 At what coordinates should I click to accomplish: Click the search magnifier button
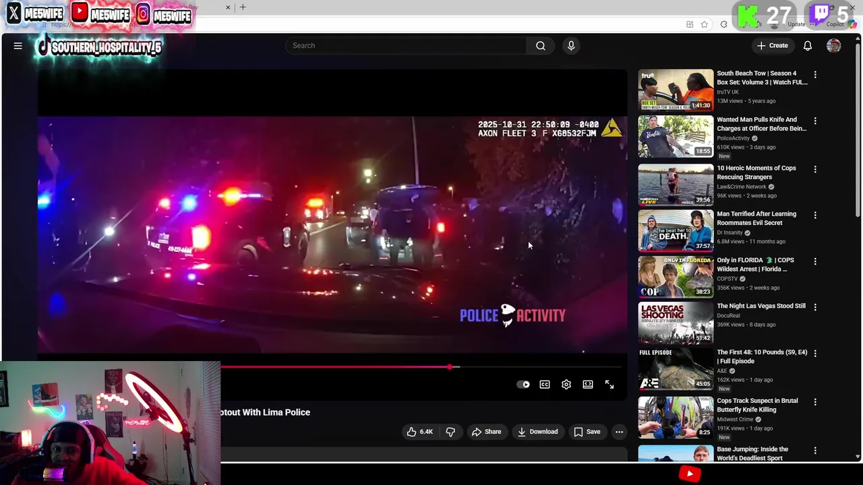click(x=541, y=46)
